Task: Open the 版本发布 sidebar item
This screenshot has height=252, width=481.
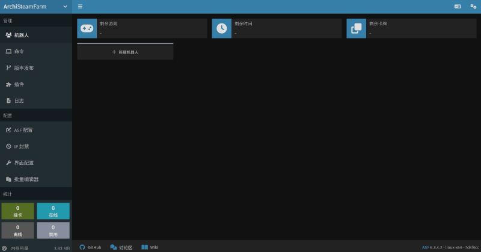Action: (x=36, y=68)
